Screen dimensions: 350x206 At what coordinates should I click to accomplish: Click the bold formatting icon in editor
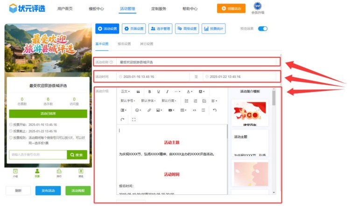[150, 91]
